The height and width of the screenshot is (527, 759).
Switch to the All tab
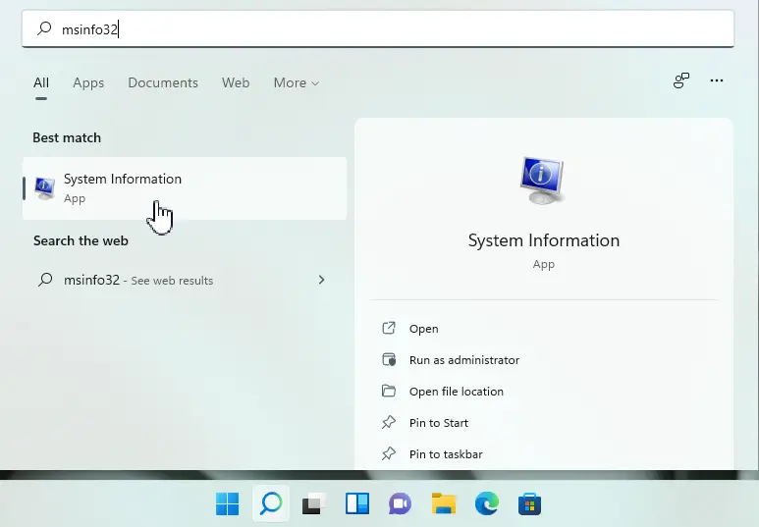pos(41,82)
